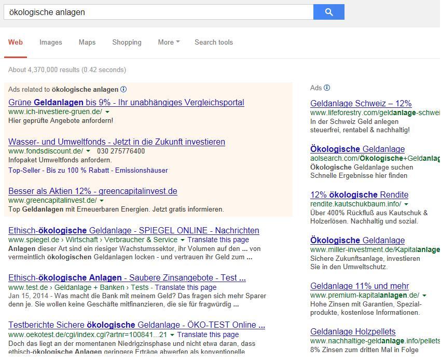
Task: Open dropdown arrow after spiegel.de Verbraucher & Service
Action: [x=183, y=240]
